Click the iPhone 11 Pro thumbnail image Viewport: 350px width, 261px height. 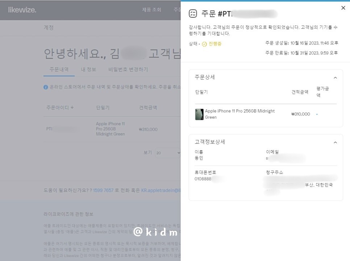[x=199, y=114]
